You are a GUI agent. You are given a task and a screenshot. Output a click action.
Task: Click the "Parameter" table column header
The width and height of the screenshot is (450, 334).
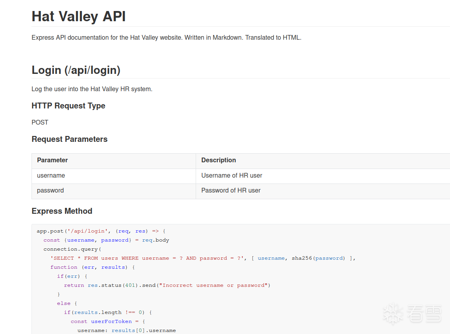[x=52, y=160]
